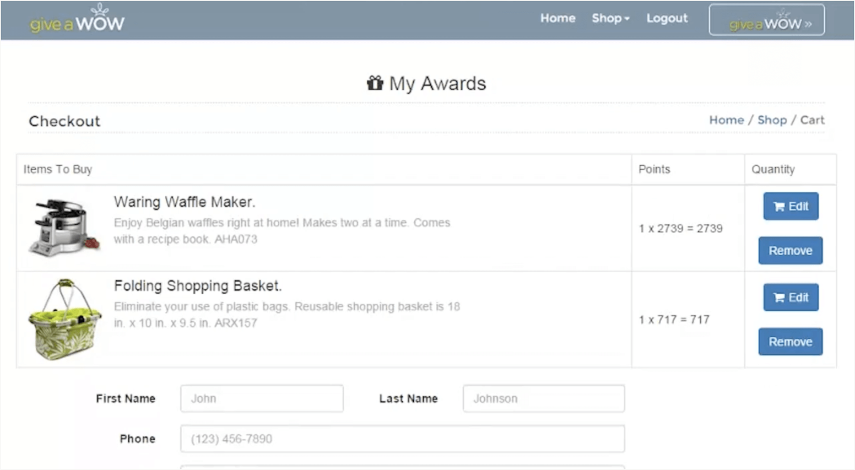Select the Folding Shopping Basket title

click(x=198, y=286)
